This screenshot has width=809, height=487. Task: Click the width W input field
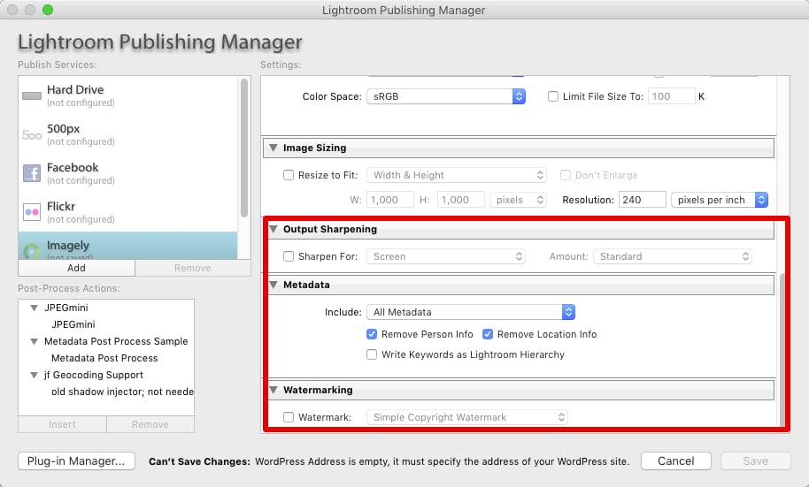[x=390, y=200]
